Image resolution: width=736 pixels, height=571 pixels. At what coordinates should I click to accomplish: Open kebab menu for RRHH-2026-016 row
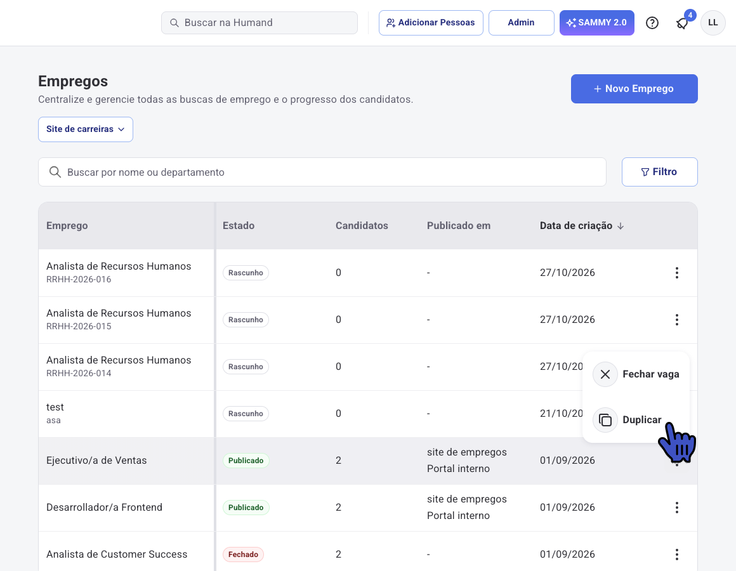676,273
